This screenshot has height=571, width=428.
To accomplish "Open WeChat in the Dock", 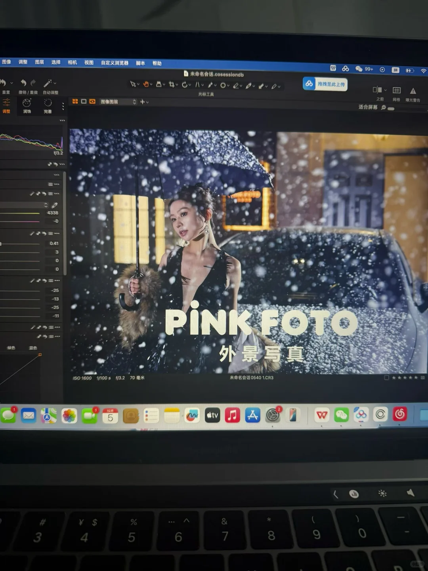I will coord(341,415).
